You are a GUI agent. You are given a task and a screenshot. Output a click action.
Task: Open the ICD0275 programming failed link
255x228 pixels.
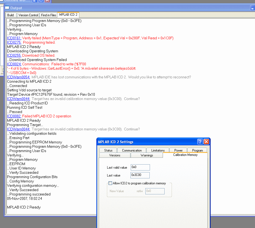(14, 42)
